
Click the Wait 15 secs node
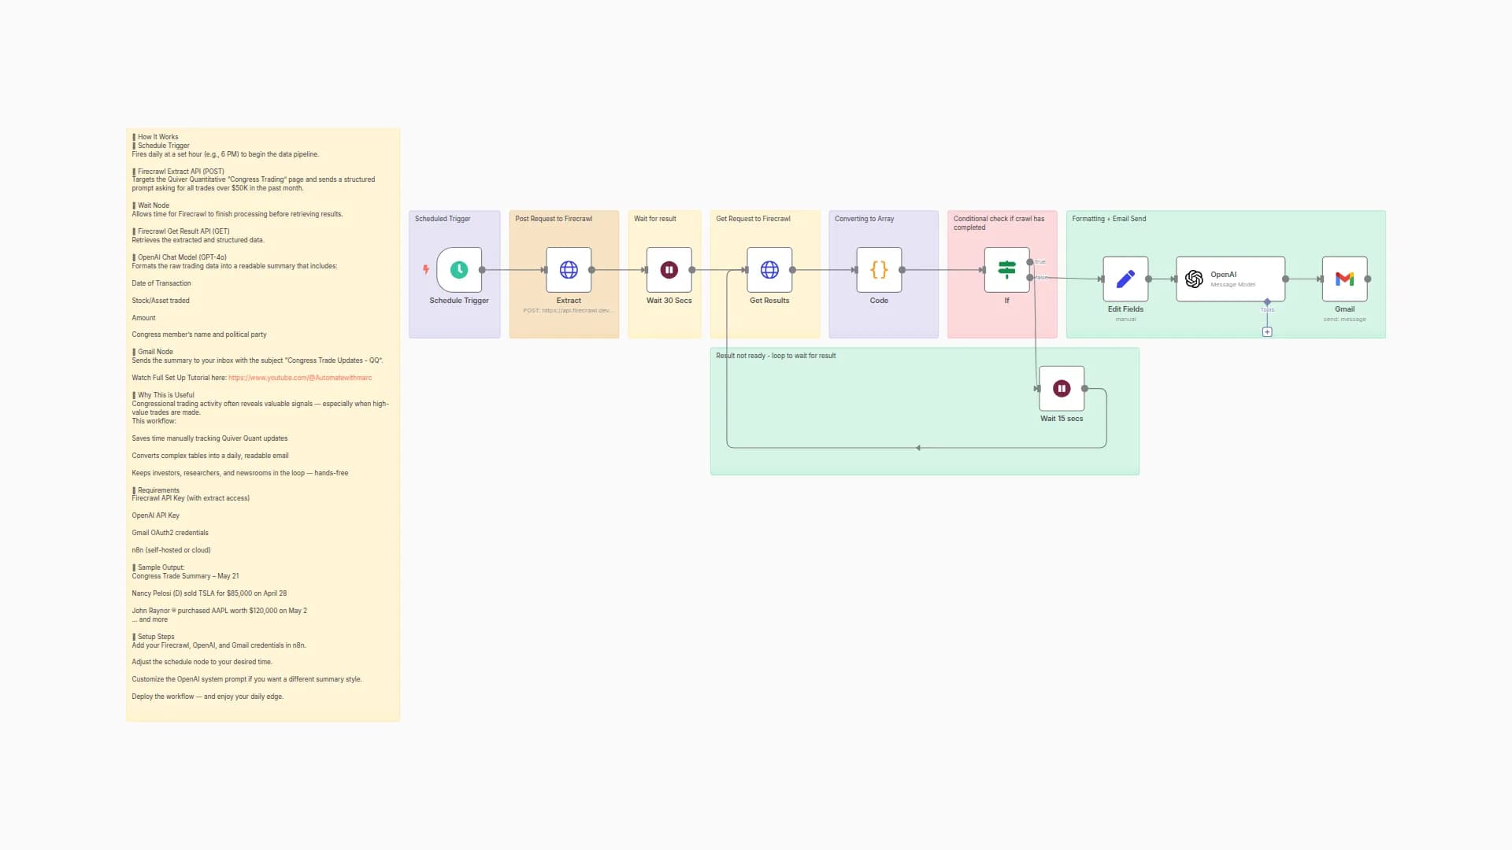pos(1062,388)
